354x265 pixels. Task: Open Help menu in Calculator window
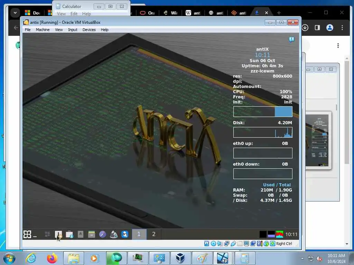point(86,14)
